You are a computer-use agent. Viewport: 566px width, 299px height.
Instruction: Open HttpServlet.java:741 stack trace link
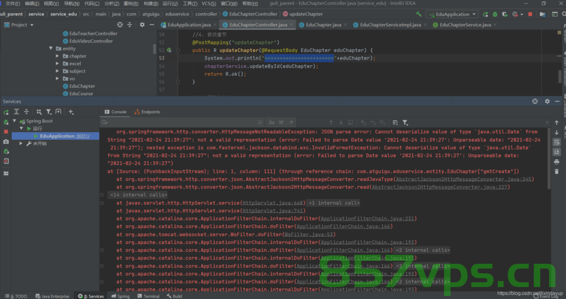click(x=273, y=211)
